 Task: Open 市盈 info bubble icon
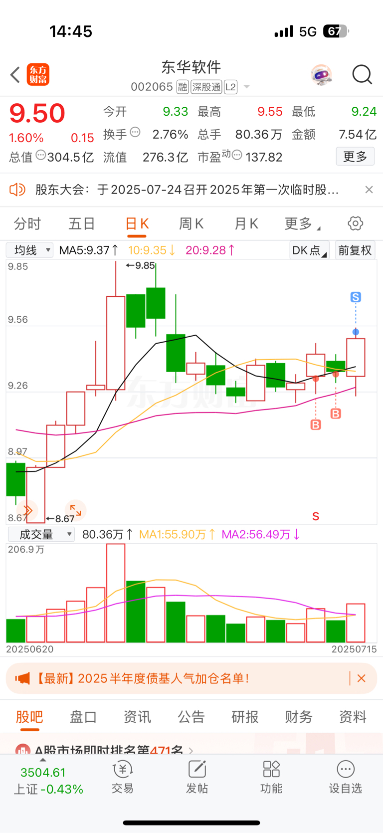237,155
